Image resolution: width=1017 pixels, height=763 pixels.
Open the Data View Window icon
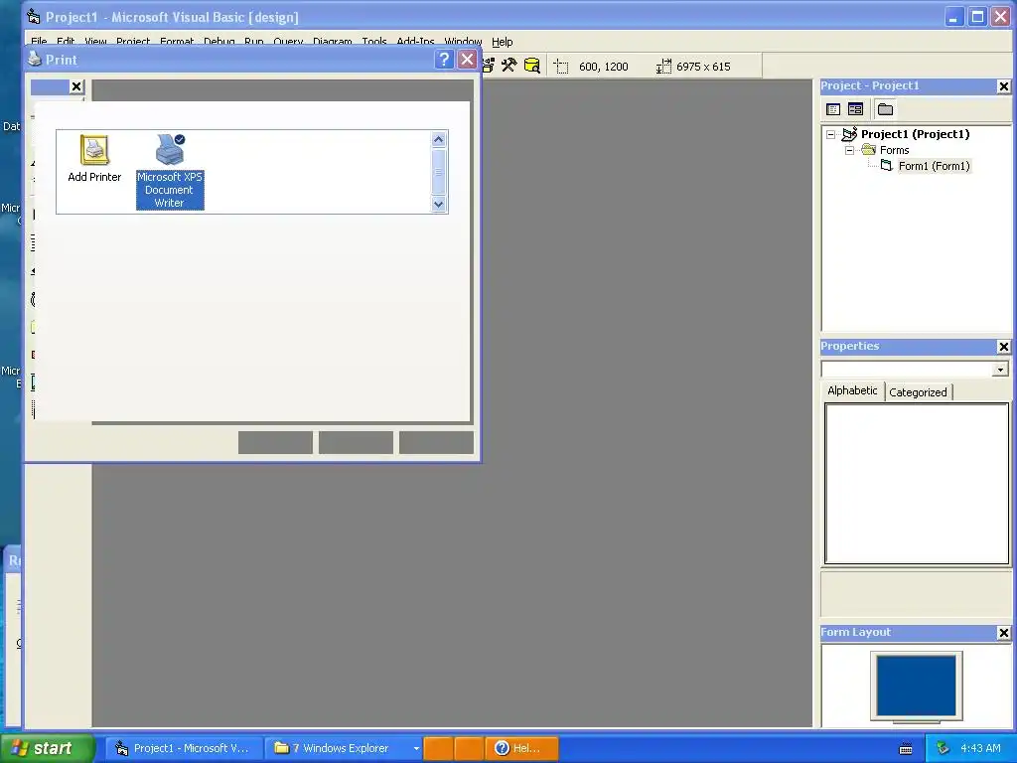point(532,66)
